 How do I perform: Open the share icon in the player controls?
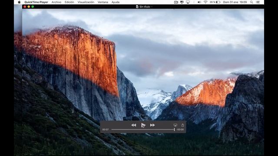pos(182,125)
